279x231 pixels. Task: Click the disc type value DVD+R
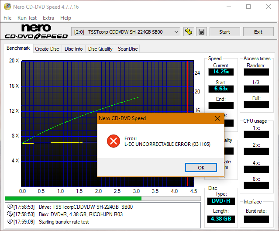221,201
